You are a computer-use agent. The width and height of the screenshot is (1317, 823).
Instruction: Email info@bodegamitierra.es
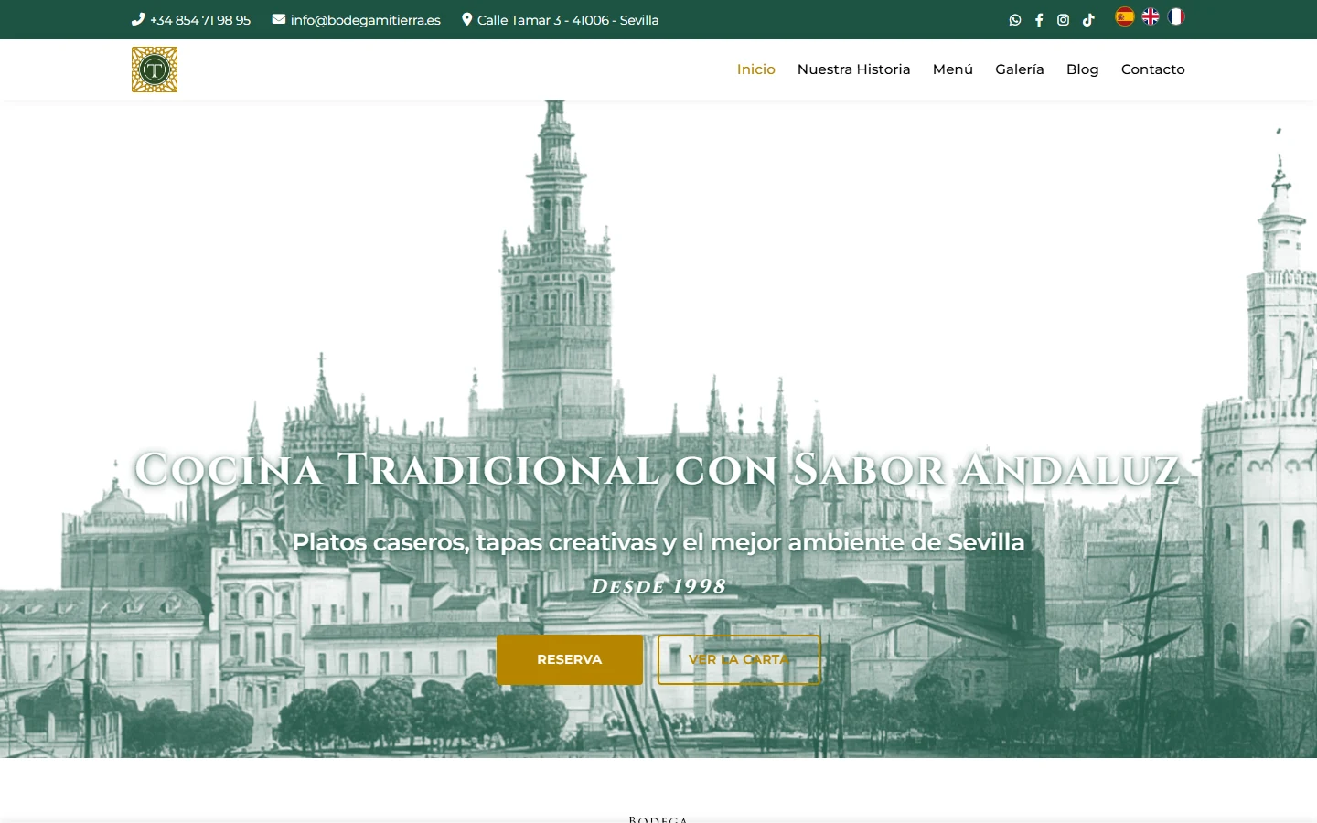point(366,20)
